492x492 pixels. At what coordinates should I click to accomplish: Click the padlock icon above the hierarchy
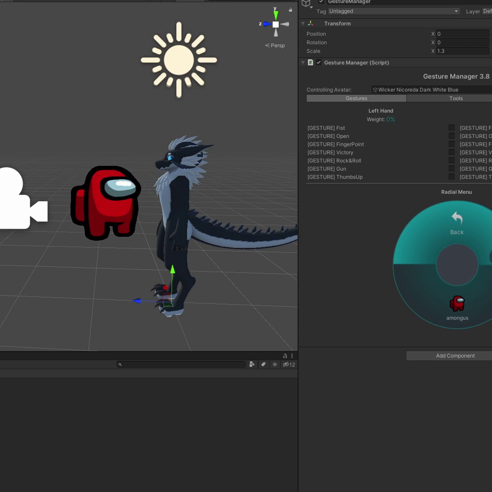[284, 355]
